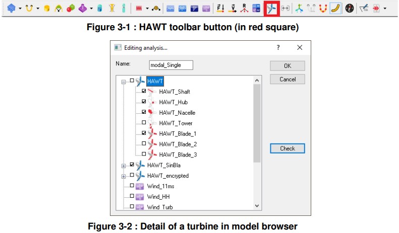Click in the Name field modal_Single
This screenshot has height=233, width=399.
tap(171, 65)
